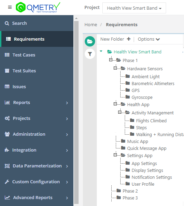The width and height of the screenshot is (184, 206).
Task: Collapse the Phase 1 folder
Action: [x=111, y=60]
